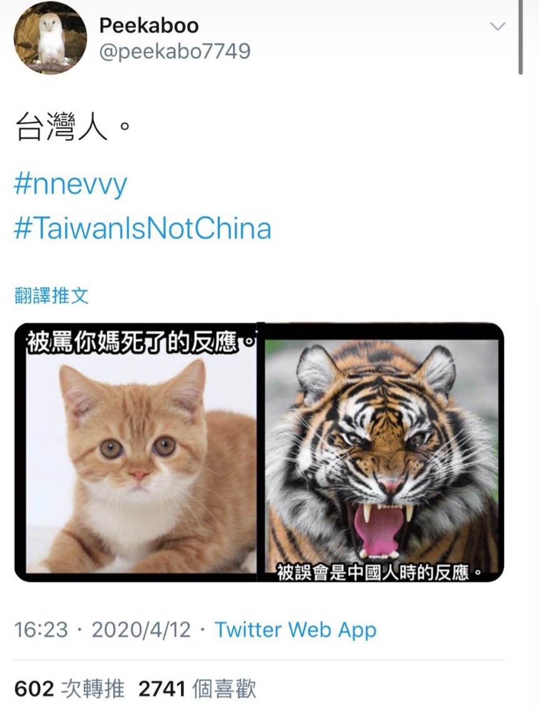
Task: Open the Peekaboo display name
Action: (x=149, y=25)
